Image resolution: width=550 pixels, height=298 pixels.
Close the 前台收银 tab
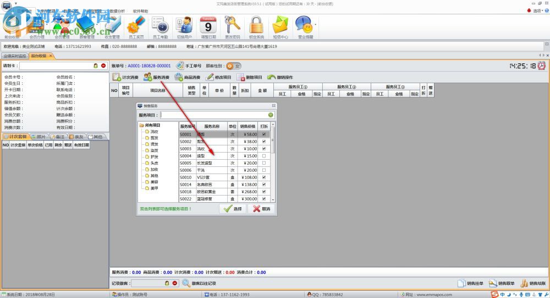[x=51, y=56]
